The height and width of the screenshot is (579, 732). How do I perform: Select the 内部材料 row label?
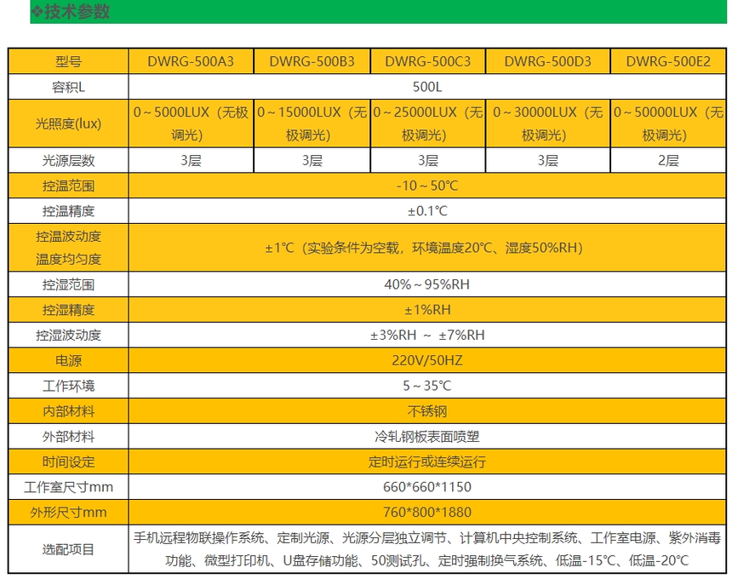pyautogui.click(x=69, y=411)
